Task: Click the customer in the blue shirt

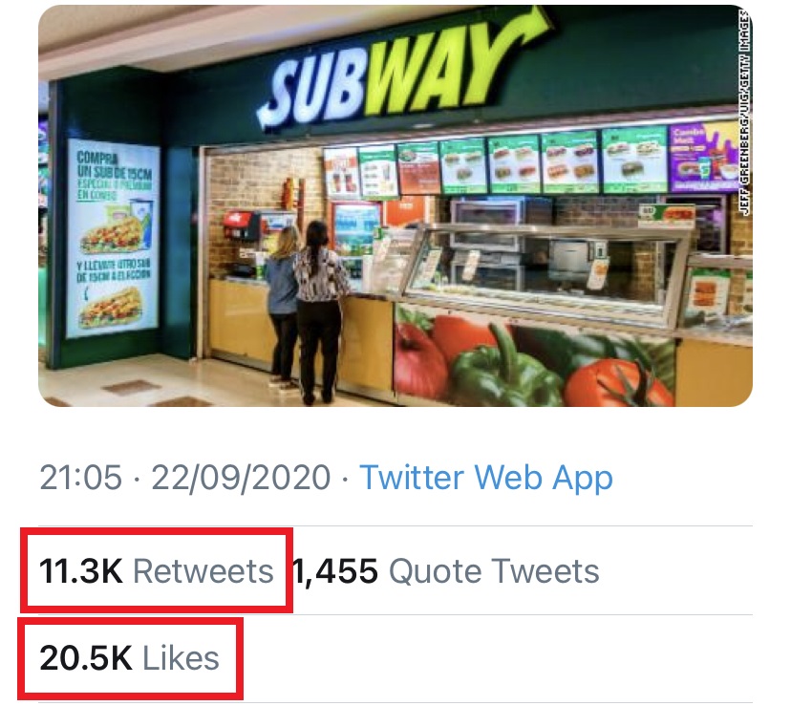Action: (x=281, y=304)
